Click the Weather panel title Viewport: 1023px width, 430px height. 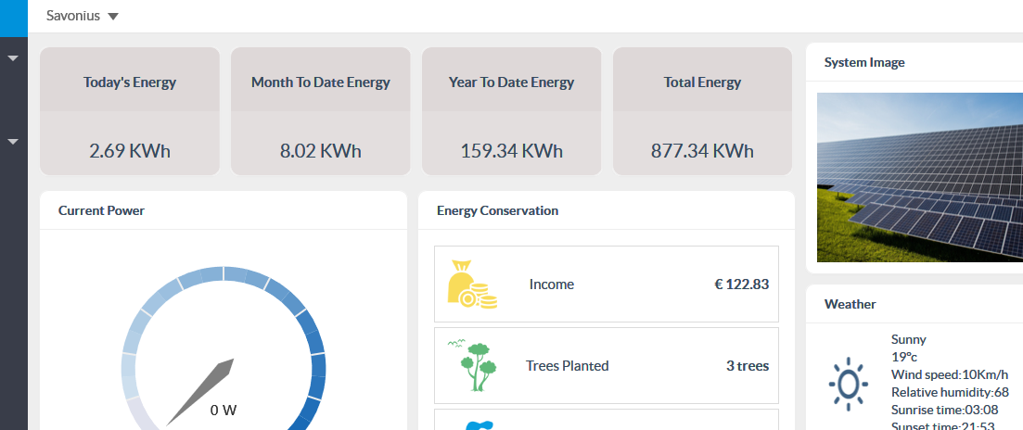pyautogui.click(x=850, y=304)
